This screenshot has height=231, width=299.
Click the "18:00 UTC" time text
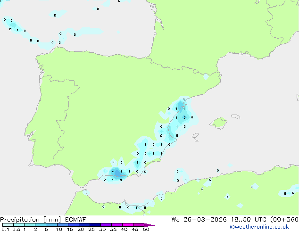tap(249, 220)
